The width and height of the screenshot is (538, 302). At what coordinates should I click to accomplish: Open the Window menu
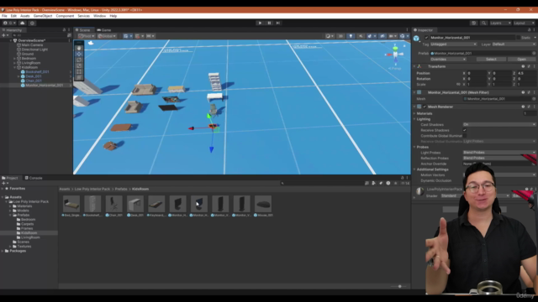pyautogui.click(x=99, y=16)
